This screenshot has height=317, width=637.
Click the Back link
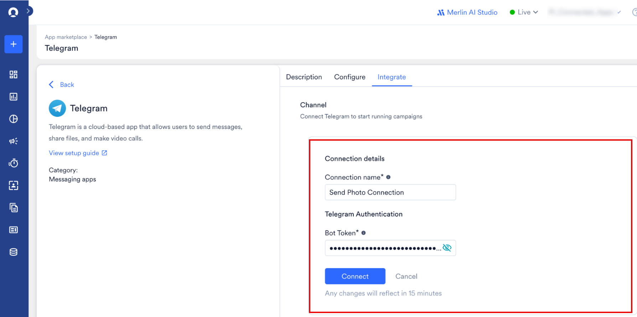[x=67, y=84]
